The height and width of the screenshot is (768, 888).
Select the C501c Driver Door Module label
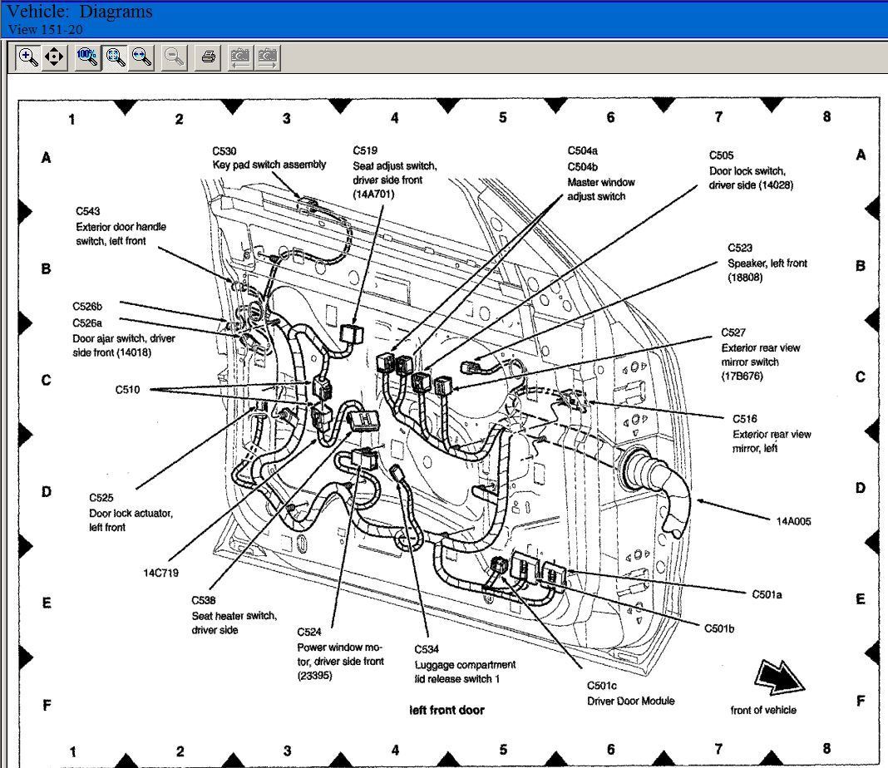(x=629, y=693)
